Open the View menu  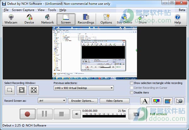click(41, 10)
